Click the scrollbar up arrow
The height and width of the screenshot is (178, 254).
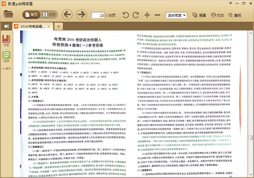(251, 33)
